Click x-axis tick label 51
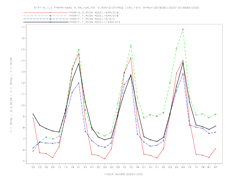Screen dimensions: 235x182 tap(144, 167)
